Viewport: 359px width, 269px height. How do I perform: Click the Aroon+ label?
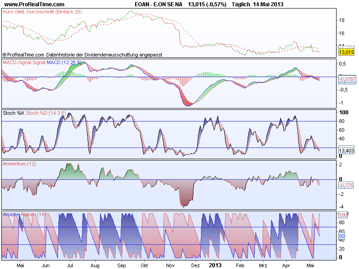click(11, 214)
